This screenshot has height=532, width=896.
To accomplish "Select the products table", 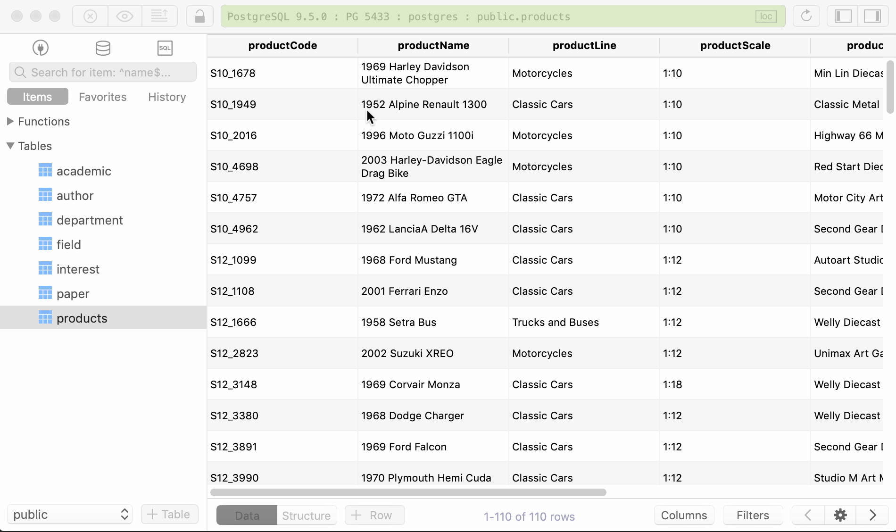I will pos(103,318).
